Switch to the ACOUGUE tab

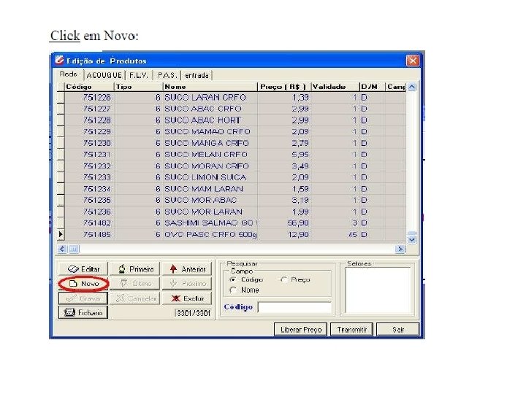pyautogui.click(x=104, y=75)
